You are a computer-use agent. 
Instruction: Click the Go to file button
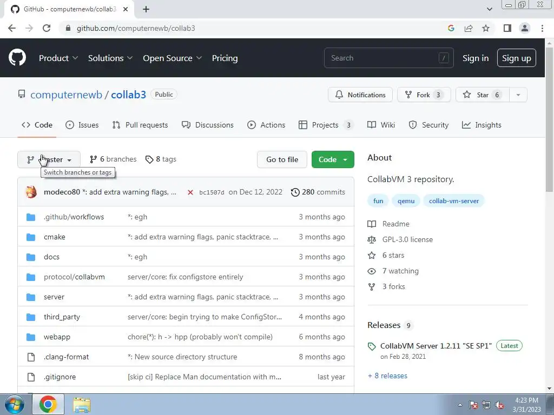[x=282, y=159]
